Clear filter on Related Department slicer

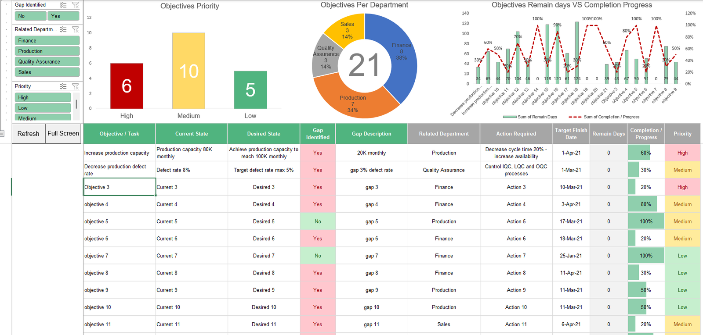tap(76, 29)
